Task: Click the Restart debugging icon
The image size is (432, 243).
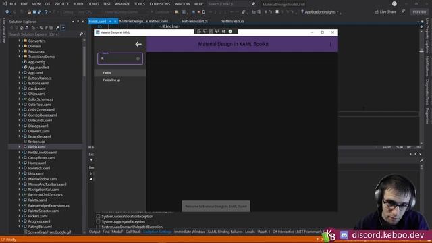Action: pos(204,12)
